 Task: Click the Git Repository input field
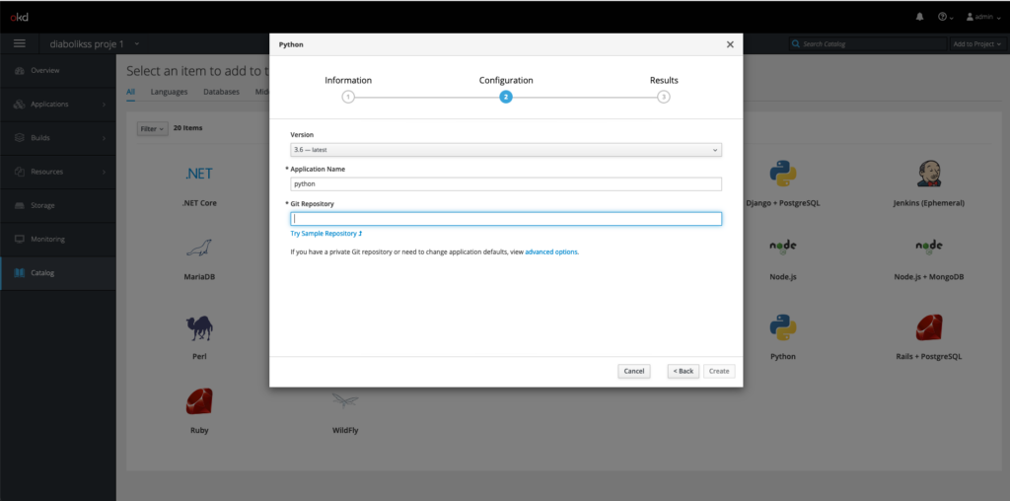point(506,219)
